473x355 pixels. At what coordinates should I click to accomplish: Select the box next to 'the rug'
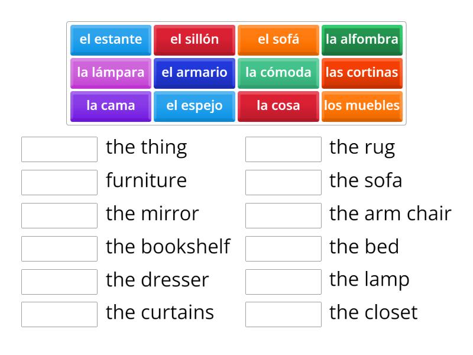pos(283,147)
